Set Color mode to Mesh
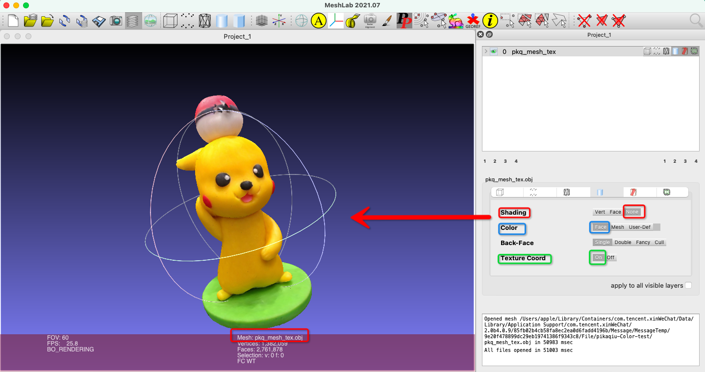 tap(618, 227)
